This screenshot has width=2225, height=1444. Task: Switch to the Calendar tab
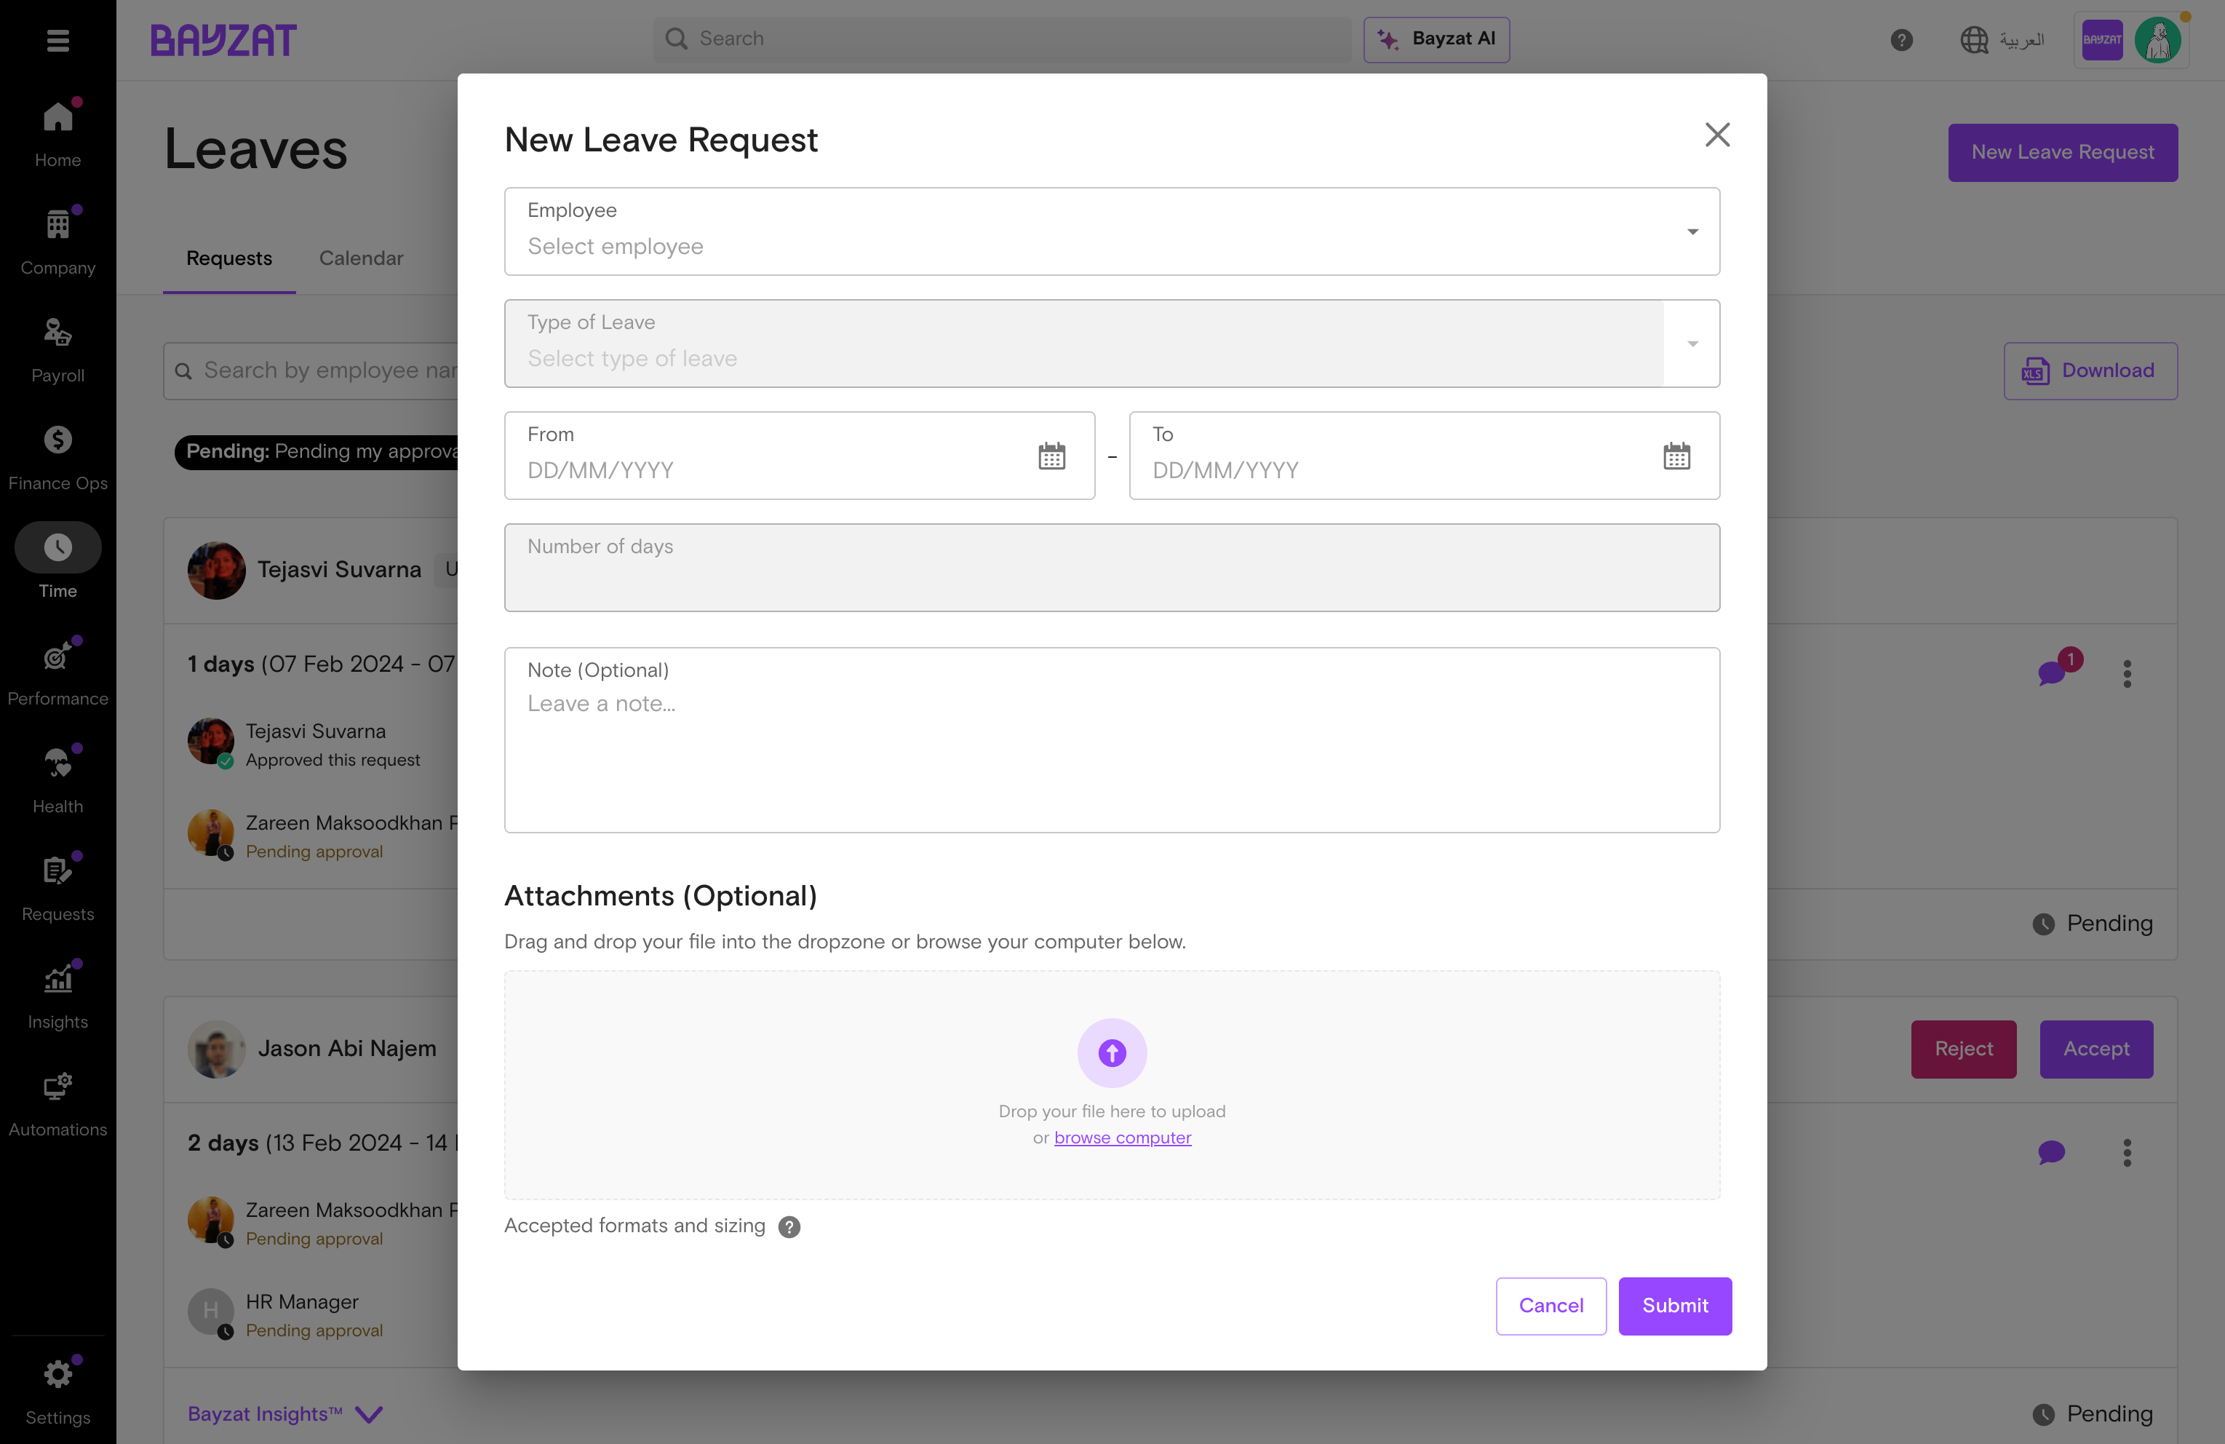[x=361, y=258]
